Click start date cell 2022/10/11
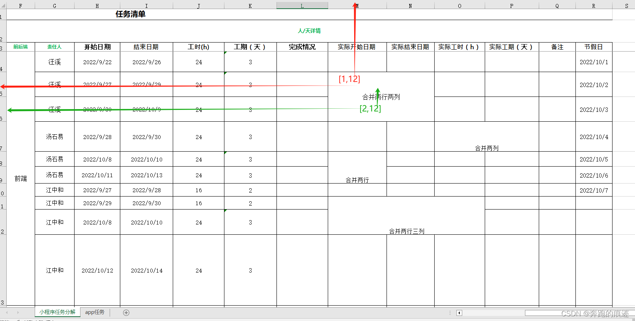635x321 pixels. (x=97, y=175)
